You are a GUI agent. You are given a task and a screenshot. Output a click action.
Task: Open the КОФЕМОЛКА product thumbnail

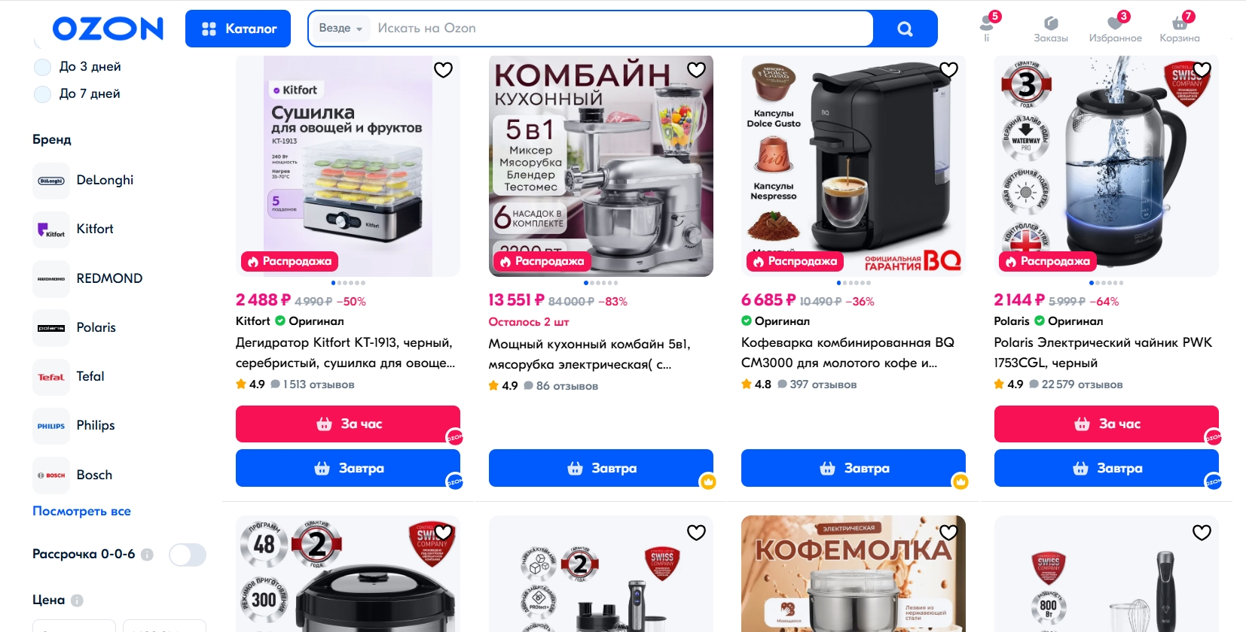[x=853, y=573]
